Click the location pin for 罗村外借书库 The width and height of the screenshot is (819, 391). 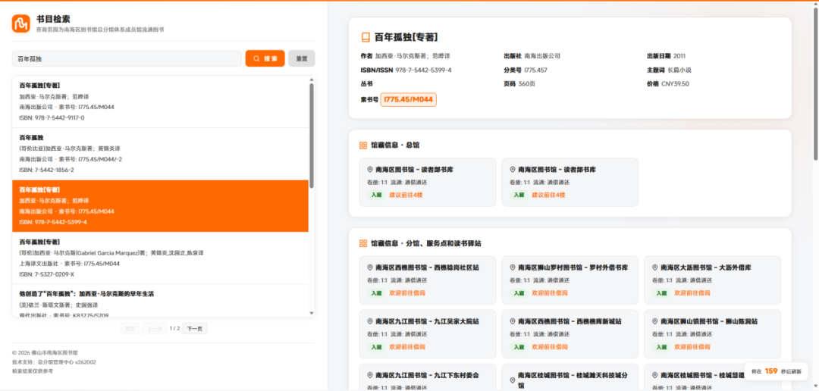[513, 267]
